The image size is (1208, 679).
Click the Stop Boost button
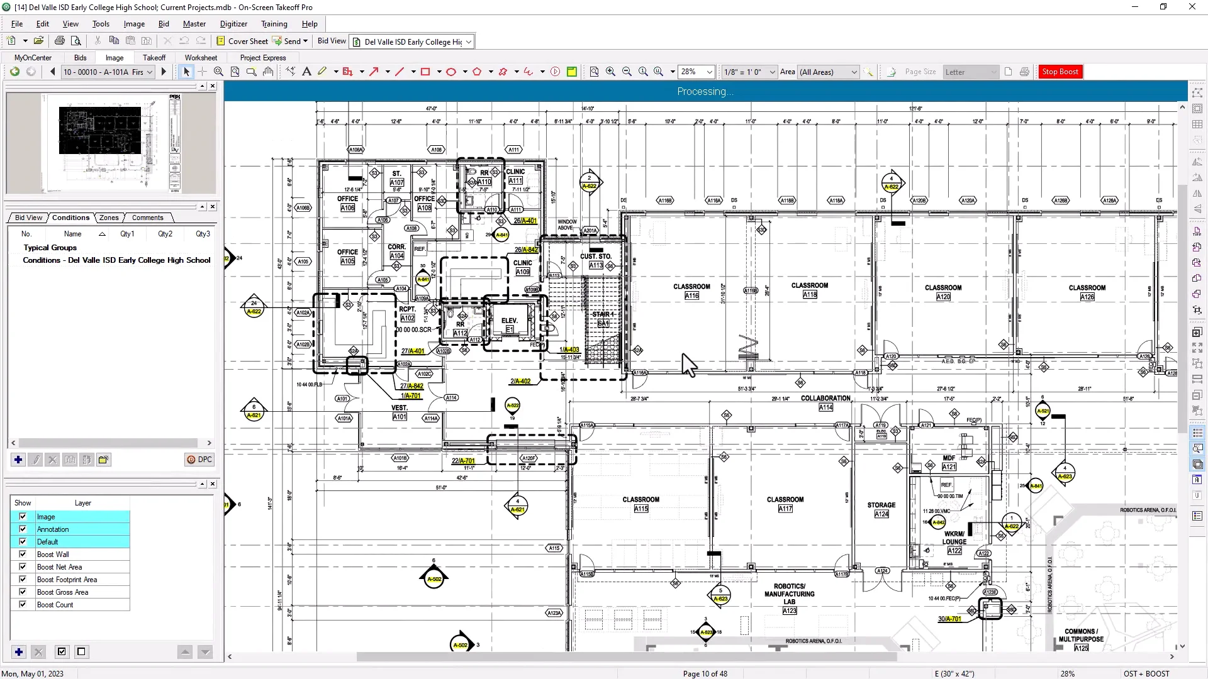point(1060,72)
